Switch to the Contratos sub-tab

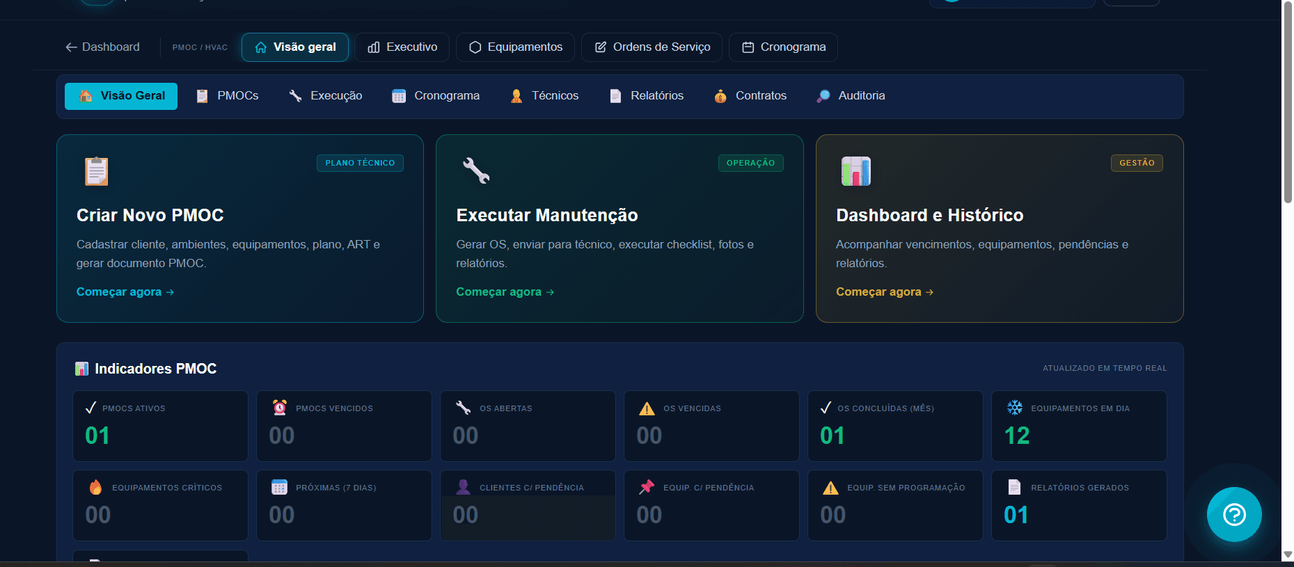click(750, 96)
